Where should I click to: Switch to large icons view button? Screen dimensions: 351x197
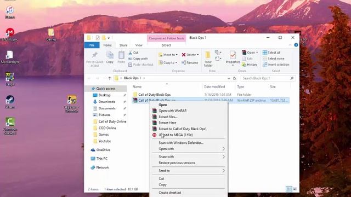295,189
